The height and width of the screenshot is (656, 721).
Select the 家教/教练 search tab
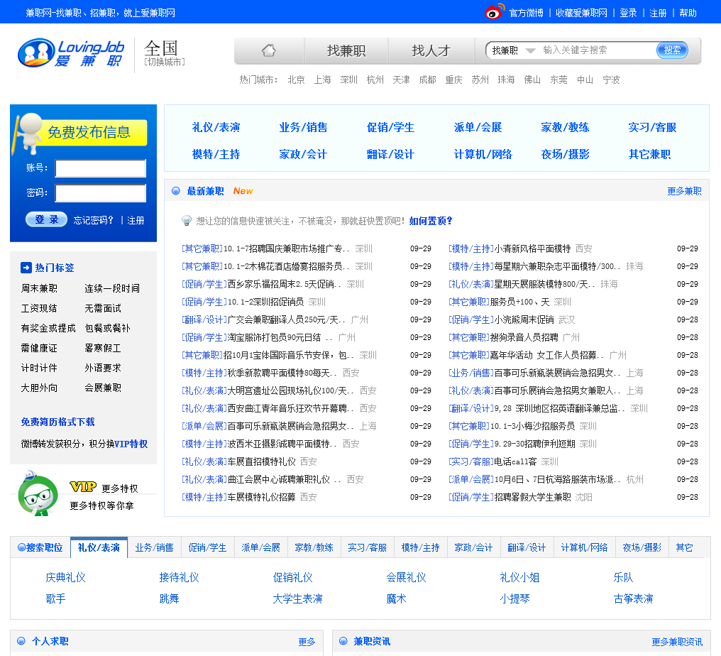click(x=314, y=547)
